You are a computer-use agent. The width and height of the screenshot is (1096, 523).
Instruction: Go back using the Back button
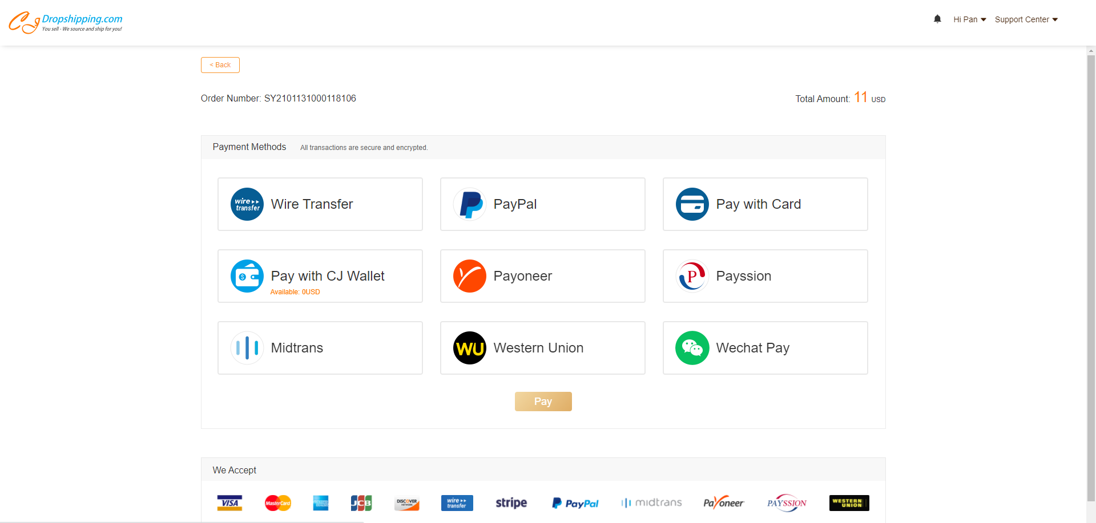(x=220, y=65)
